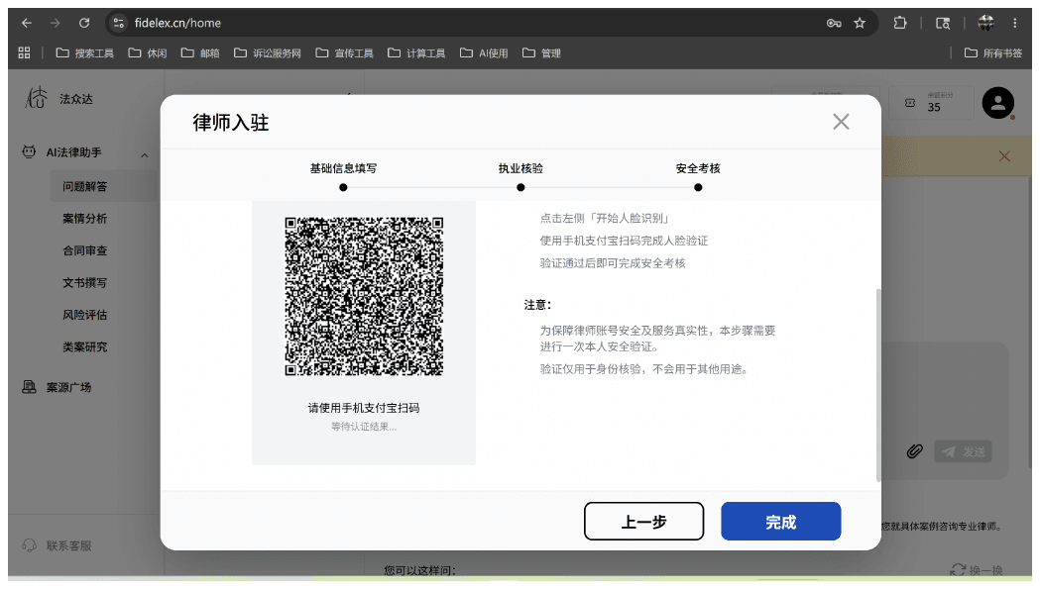The width and height of the screenshot is (1040, 589).
Task: Dismiss the yellow banner with X
Action: (x=1004, y=156)
